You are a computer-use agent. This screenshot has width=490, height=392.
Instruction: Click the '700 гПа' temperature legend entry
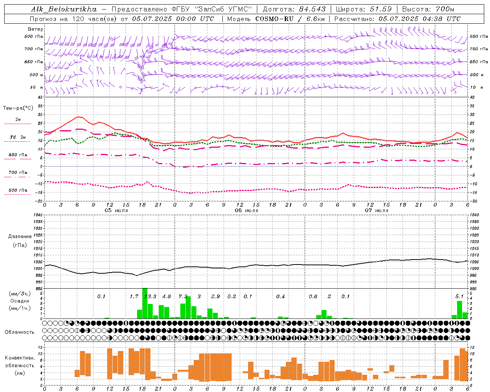[x=18, y=173]
